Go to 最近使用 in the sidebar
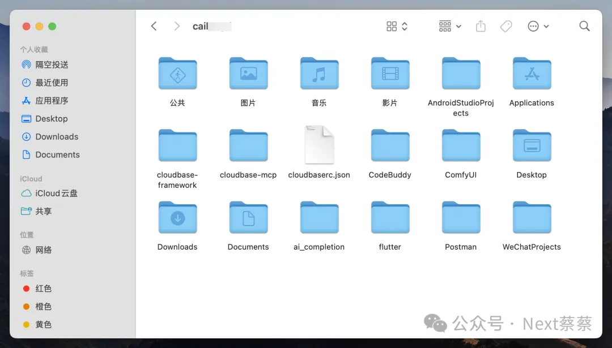Screen dimensions: 612x348 coord(52,83)
